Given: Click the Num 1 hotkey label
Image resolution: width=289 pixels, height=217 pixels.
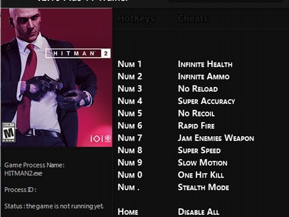Looking at the screenshot, I should coord(129,64).
